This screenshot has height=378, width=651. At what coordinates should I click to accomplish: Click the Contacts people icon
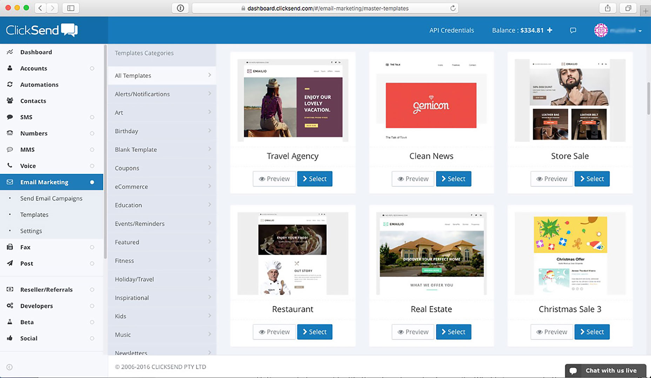[x=10, y=101]
